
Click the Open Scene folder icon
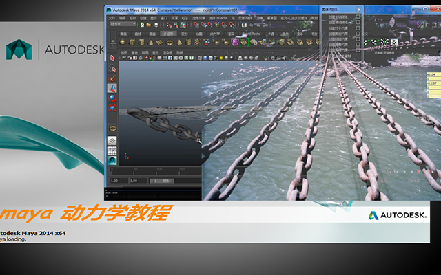click(x=149, y=25)
